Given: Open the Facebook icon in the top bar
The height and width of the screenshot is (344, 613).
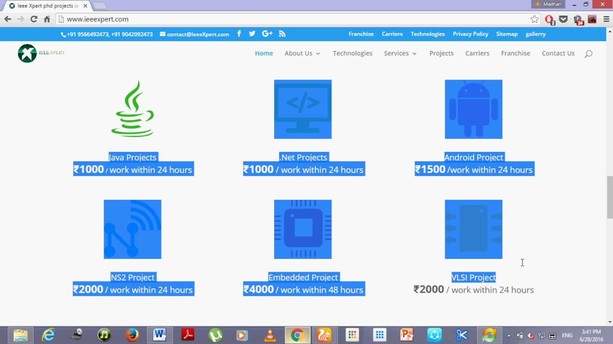Looking at the screenshot, I should 239,33.
